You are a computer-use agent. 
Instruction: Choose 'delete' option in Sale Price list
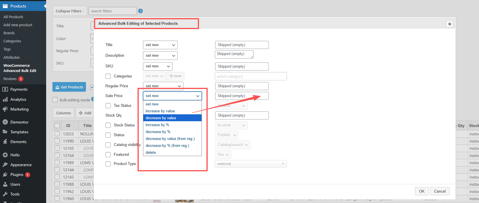pyautogui.click(x=151, y=153)
